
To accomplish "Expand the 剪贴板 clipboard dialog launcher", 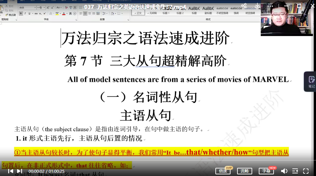I will [x=16, y=20].
